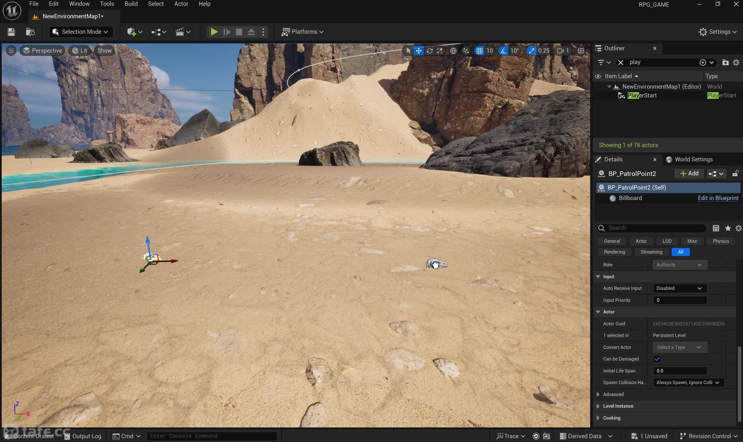Click the Eject button in the play toolbar

(251, 32)
